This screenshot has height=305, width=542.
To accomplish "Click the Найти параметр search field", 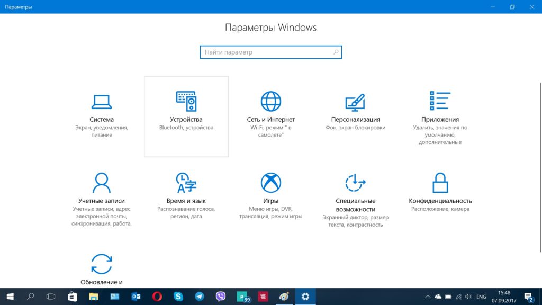I will click(265, 52).
